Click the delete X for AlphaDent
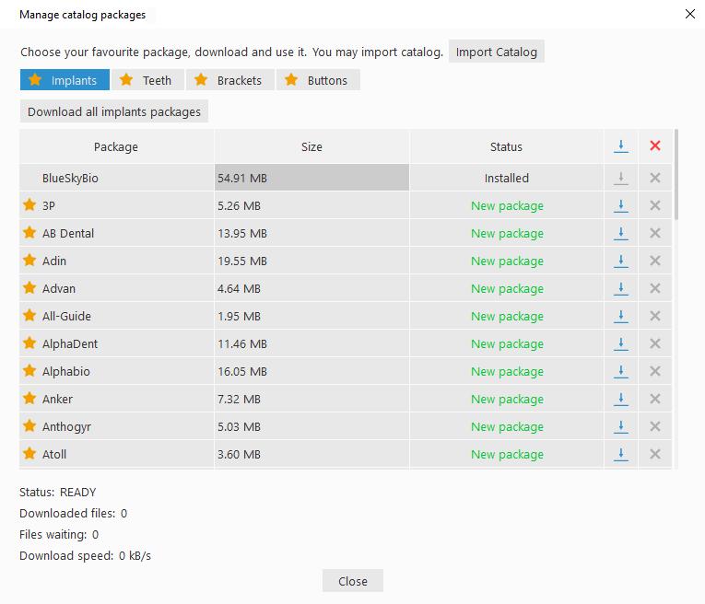 point(655,343)
